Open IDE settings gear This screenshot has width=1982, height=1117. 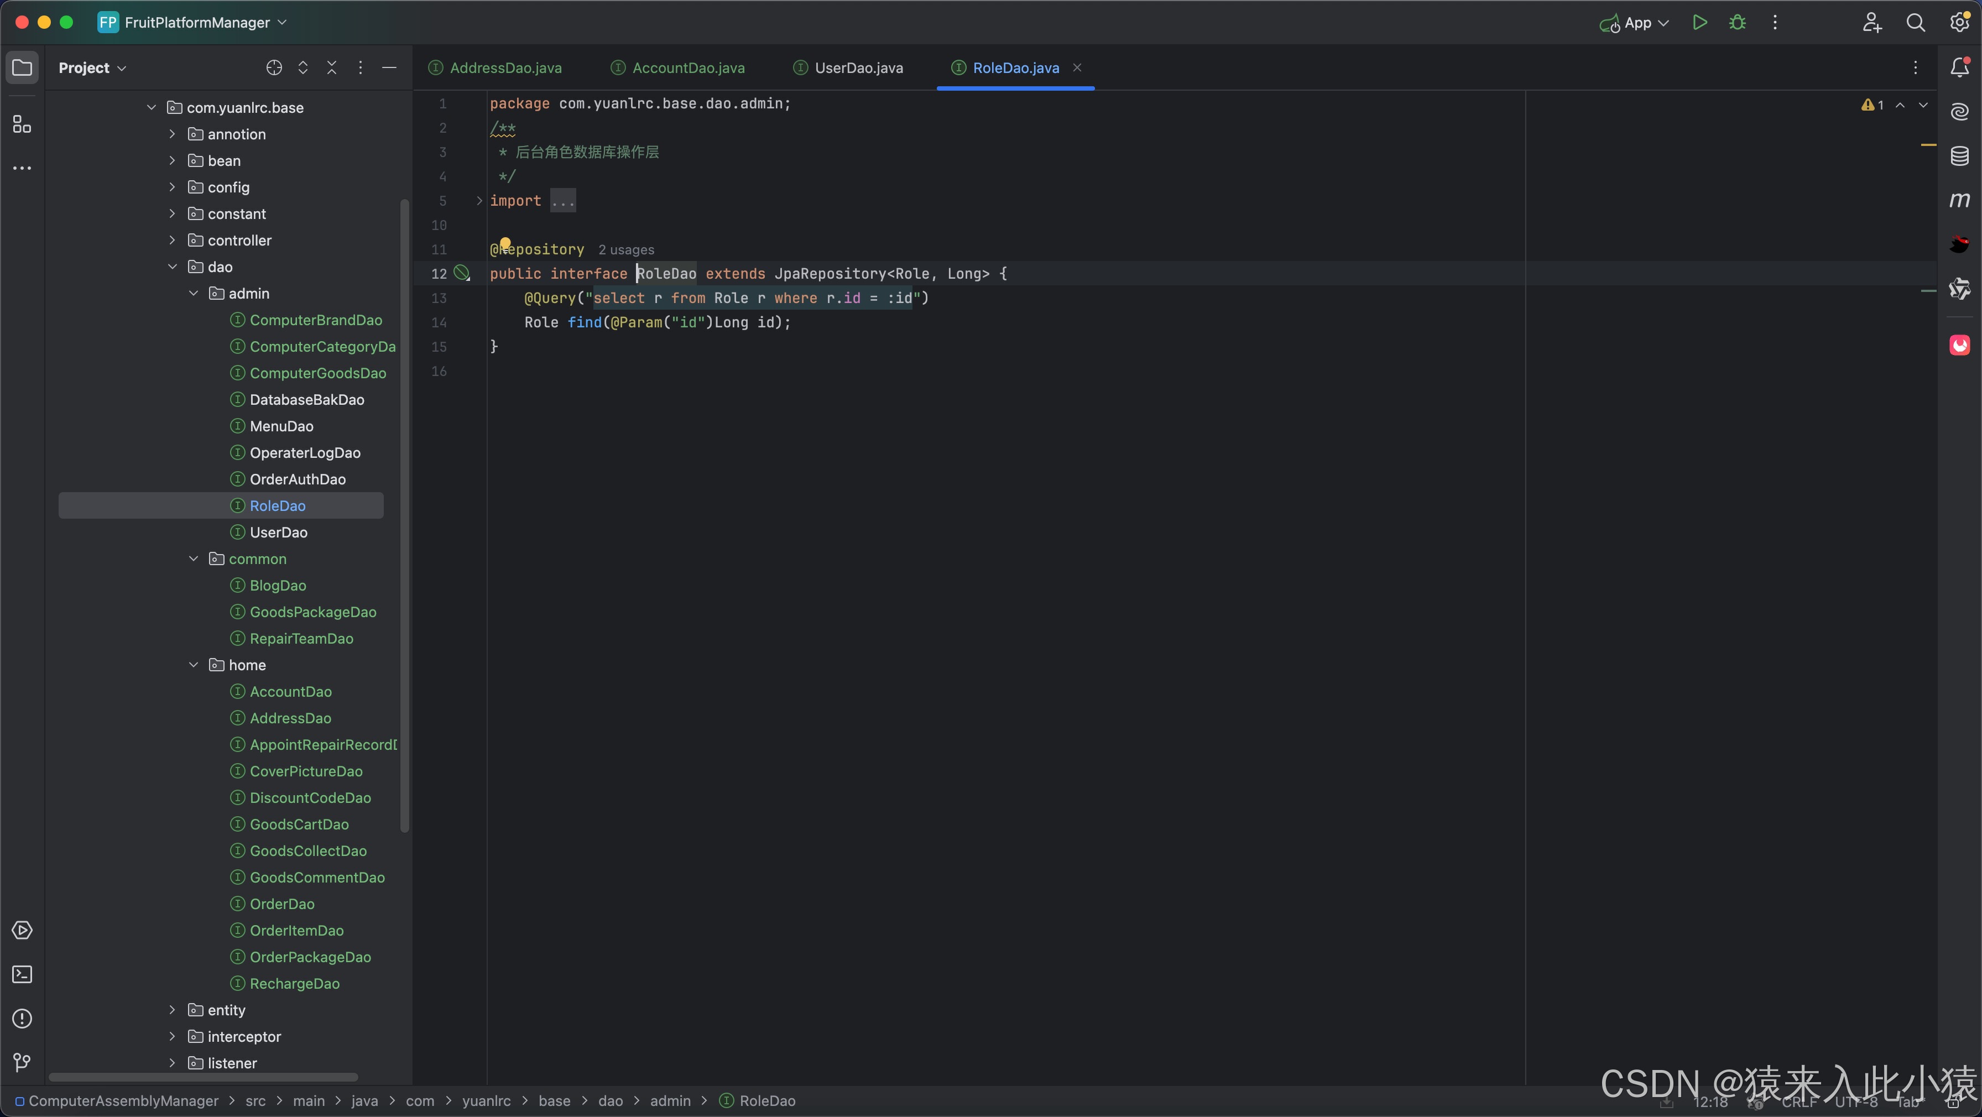pyautogui.click(x=1960, y=22)
